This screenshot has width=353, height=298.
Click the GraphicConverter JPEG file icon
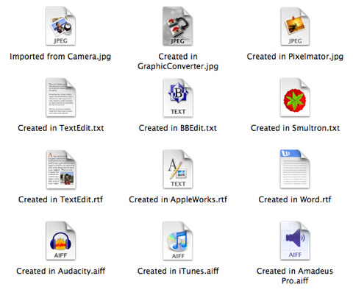[x=177, y=26]
